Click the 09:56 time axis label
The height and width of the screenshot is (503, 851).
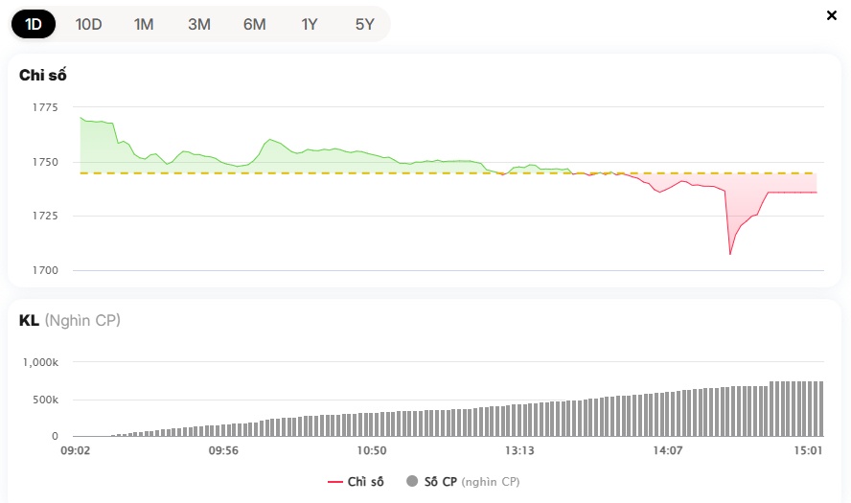(223, 450)
